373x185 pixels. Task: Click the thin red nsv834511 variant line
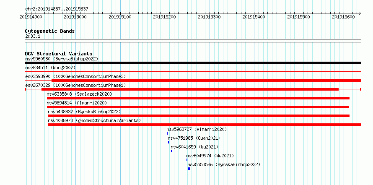coord(193,71)
